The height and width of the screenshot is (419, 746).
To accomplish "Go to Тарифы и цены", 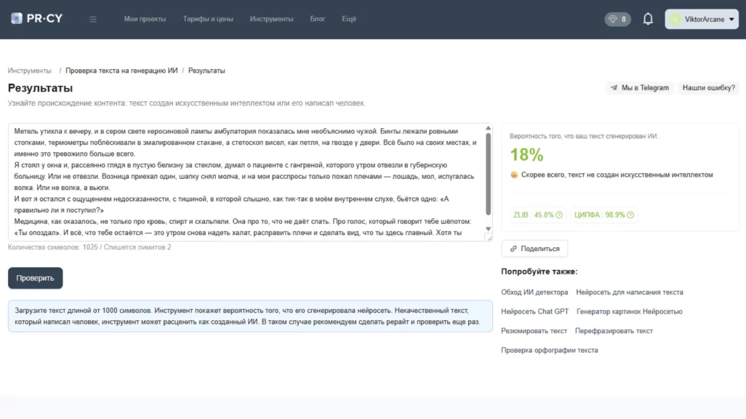I will tap(208, 19).
